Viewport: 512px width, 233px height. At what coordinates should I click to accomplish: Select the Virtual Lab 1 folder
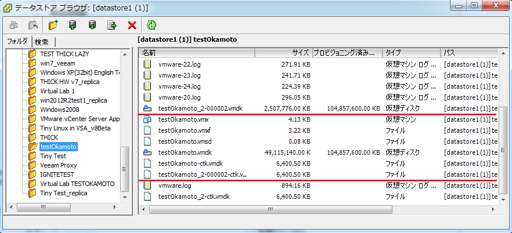tap(57, 91)
